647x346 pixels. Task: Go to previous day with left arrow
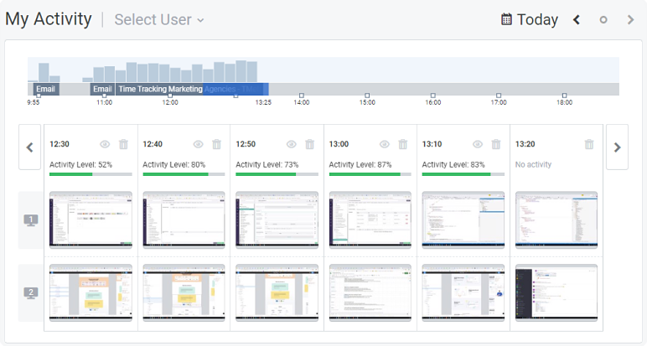point(577,19)
